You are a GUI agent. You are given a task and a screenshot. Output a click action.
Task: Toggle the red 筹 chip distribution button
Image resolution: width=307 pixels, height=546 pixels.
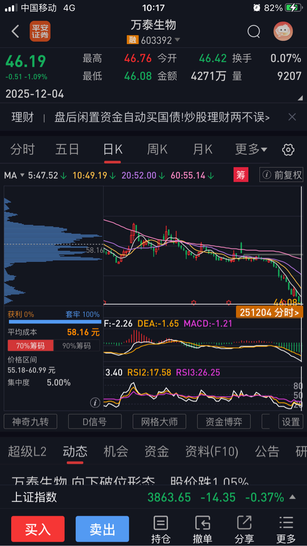(241, 175)
